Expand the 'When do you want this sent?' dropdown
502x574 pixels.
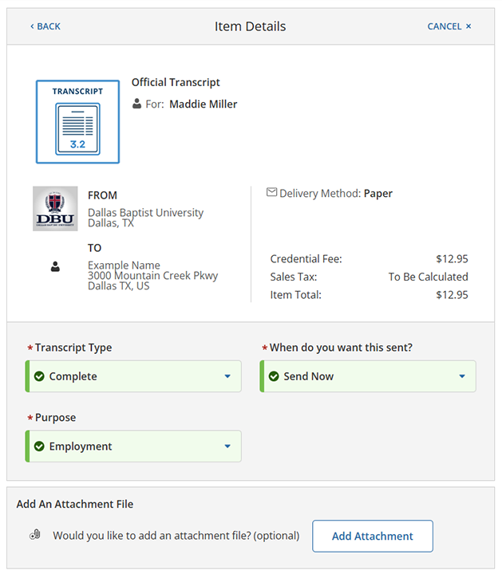coord(368,376)
